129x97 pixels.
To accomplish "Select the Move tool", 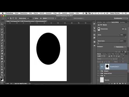I will point(2,24).
